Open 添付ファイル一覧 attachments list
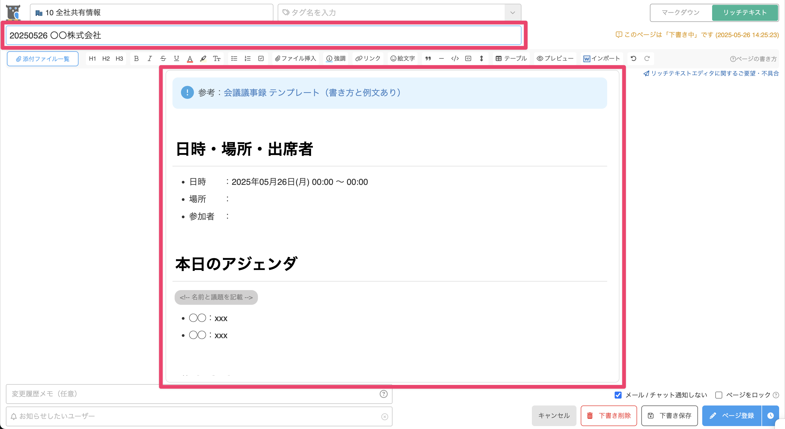Image resolution: width=785 pixels, height=429 pixels. click(x=43, y=59)
